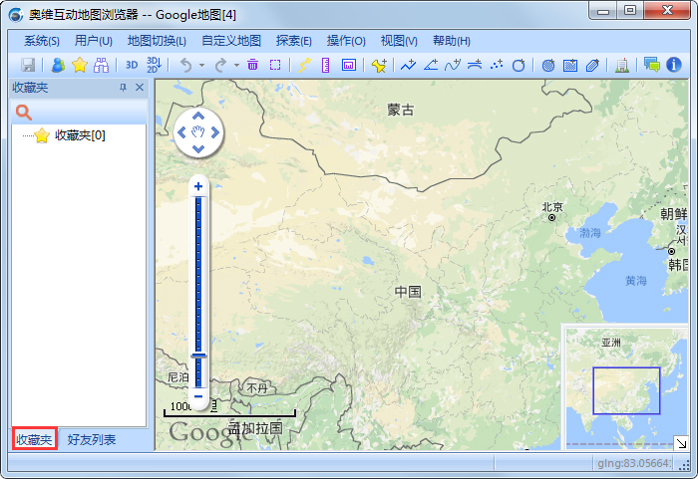Open the 用户(U) menu
The width and height of the screenshot is (698, 479).
pyautogui.click(x=94, y=41)
